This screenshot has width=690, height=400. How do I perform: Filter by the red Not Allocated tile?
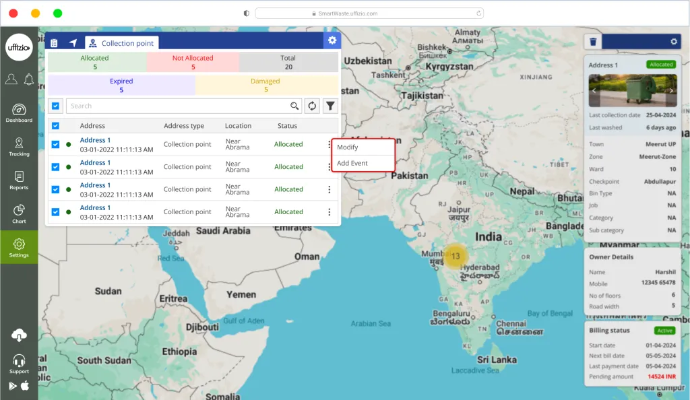[x=193, y=62]
